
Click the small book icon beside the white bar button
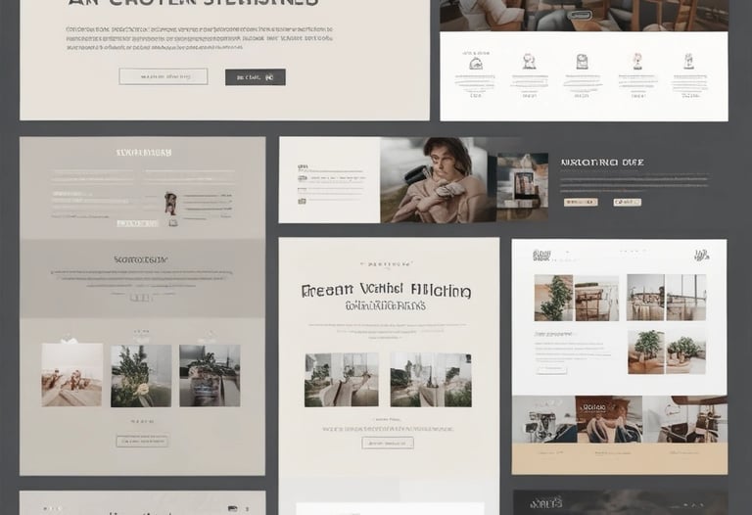pyautogui.click(x=173, y=223)
